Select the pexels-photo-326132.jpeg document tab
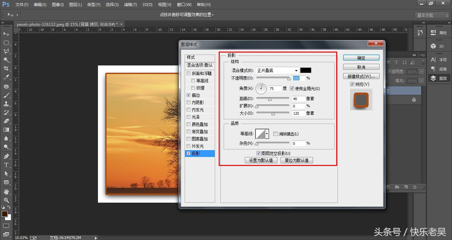This screenshot has width=452, height=240. tap(66, 24)
